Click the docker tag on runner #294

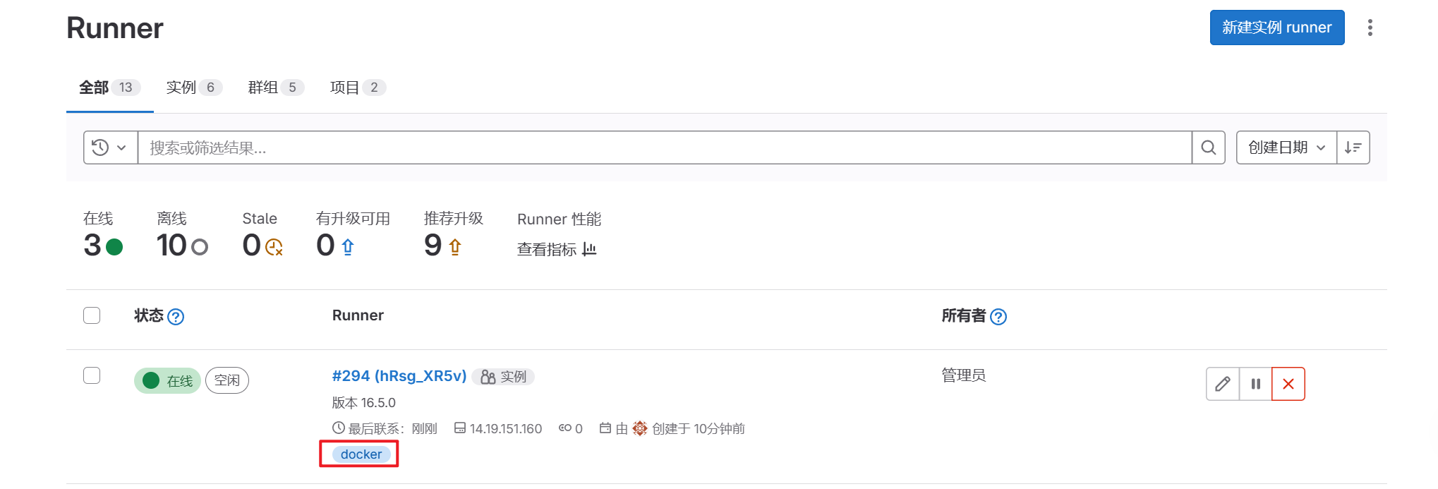(360, 454)
